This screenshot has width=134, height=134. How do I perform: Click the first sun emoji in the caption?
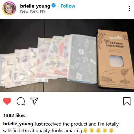(x=85, y=130)
